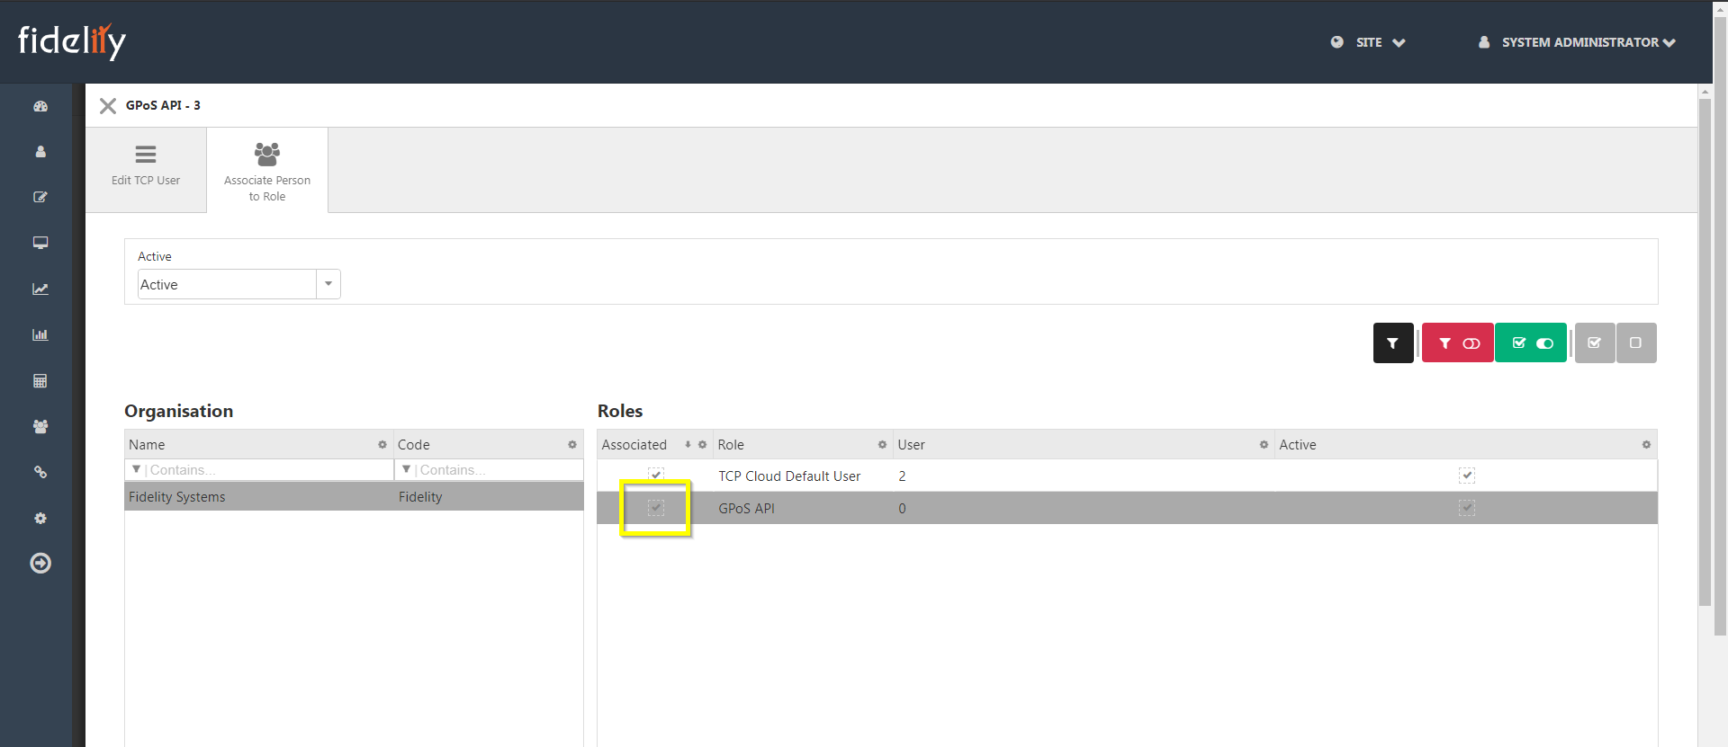Open Roles Active column settings gear
Viewport: 1728px width, 747px height.
click(1647, 445)
